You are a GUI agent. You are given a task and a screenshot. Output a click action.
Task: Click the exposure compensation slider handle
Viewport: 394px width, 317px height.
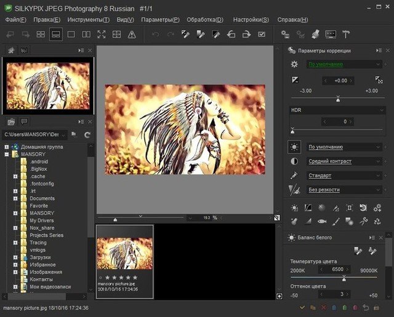(337, 99)
